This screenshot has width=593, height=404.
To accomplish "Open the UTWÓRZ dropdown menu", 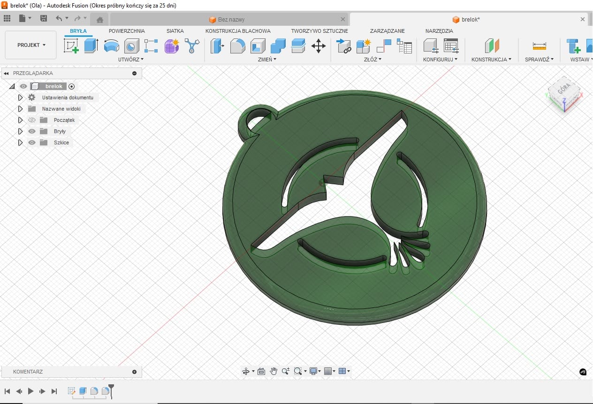I will (131, 60).
